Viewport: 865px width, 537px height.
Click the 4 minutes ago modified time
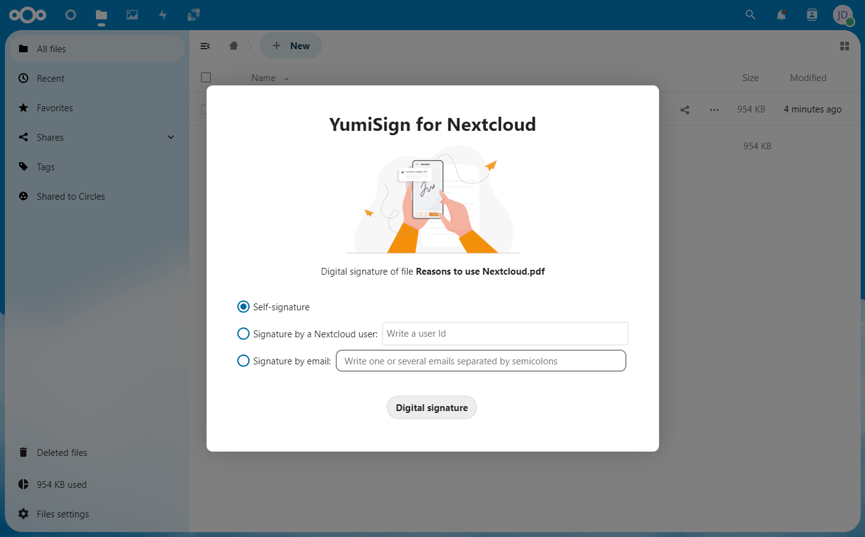pyautogui.click(x=813, y=109)
